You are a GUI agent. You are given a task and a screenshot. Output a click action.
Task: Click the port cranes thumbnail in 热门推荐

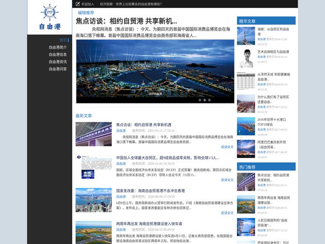[246, 227]
